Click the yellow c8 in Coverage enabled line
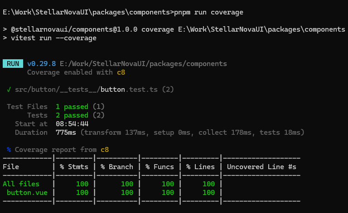The height and width of the screenshot is (213, 348). (x=121, y=72)
